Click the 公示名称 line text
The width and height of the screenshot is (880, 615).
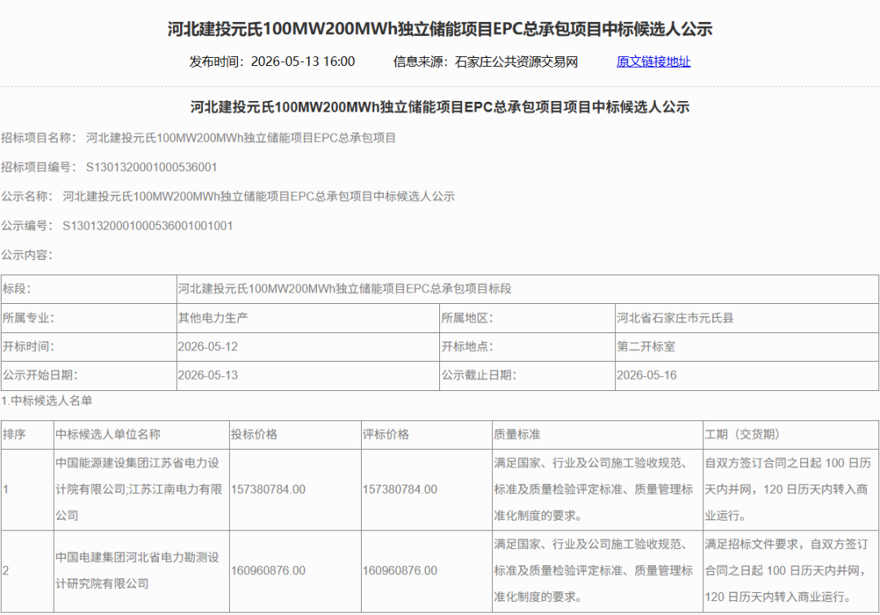228,196
